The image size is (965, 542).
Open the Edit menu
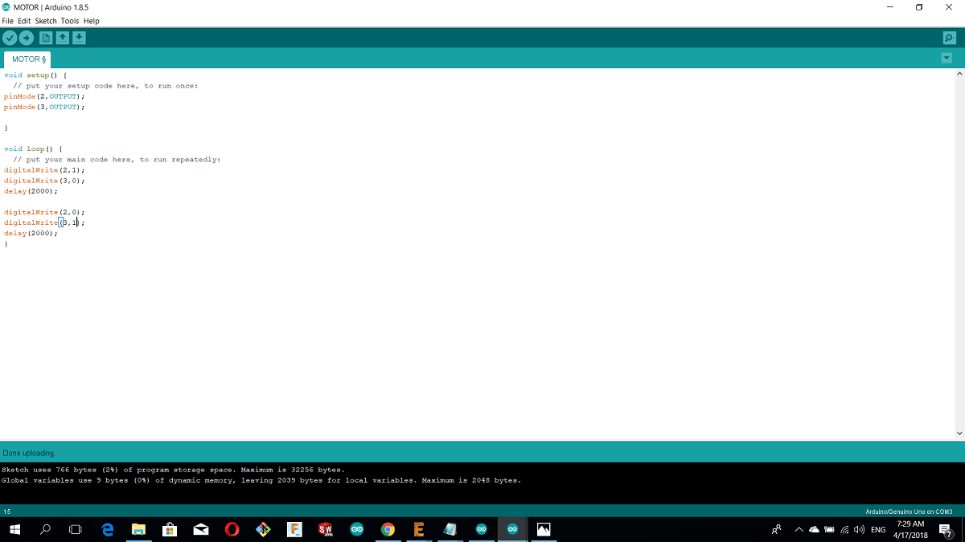[24, 21]
